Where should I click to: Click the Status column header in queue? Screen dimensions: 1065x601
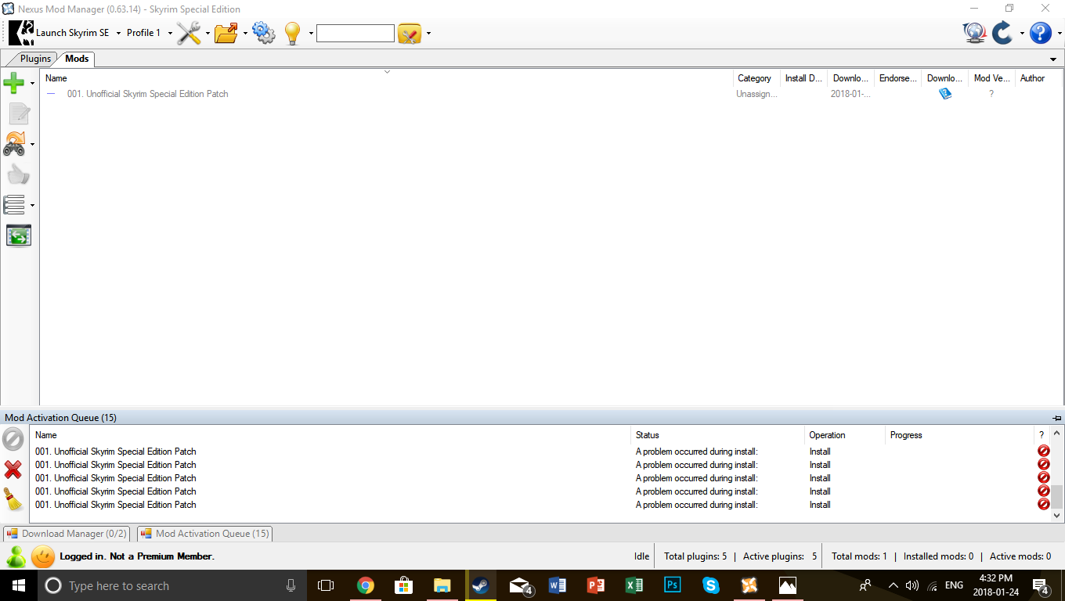[x=718, y=435]
